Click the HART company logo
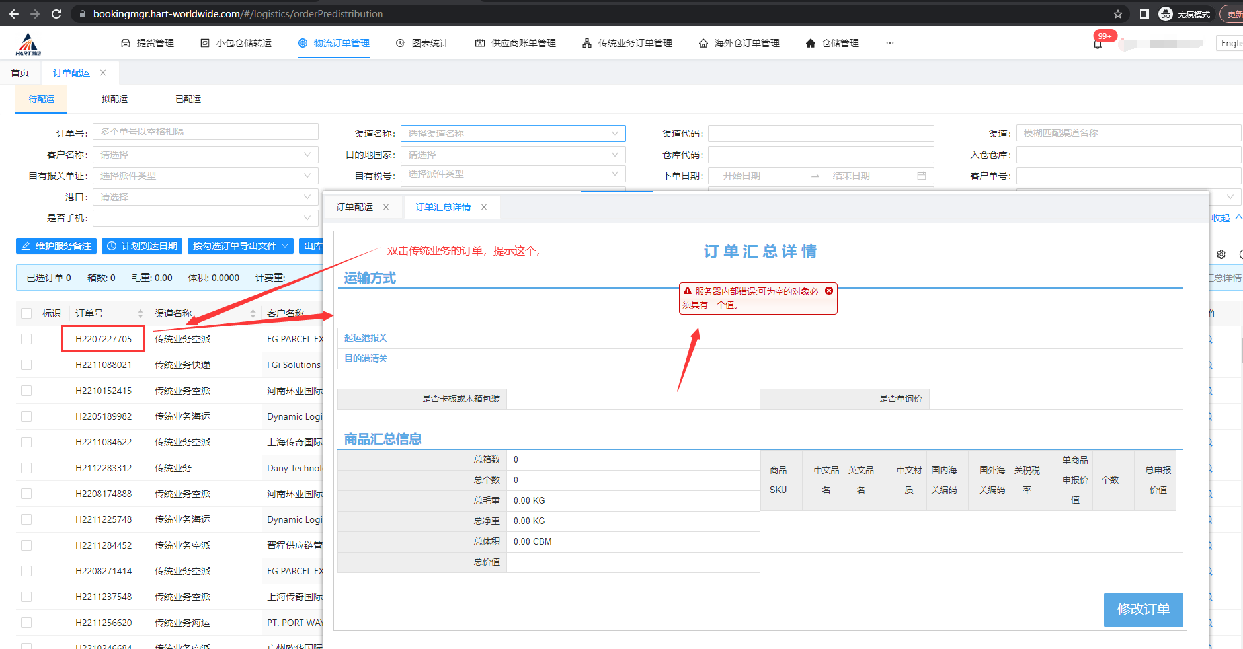The image size is (1243, 649). click(x=28, y=44)
